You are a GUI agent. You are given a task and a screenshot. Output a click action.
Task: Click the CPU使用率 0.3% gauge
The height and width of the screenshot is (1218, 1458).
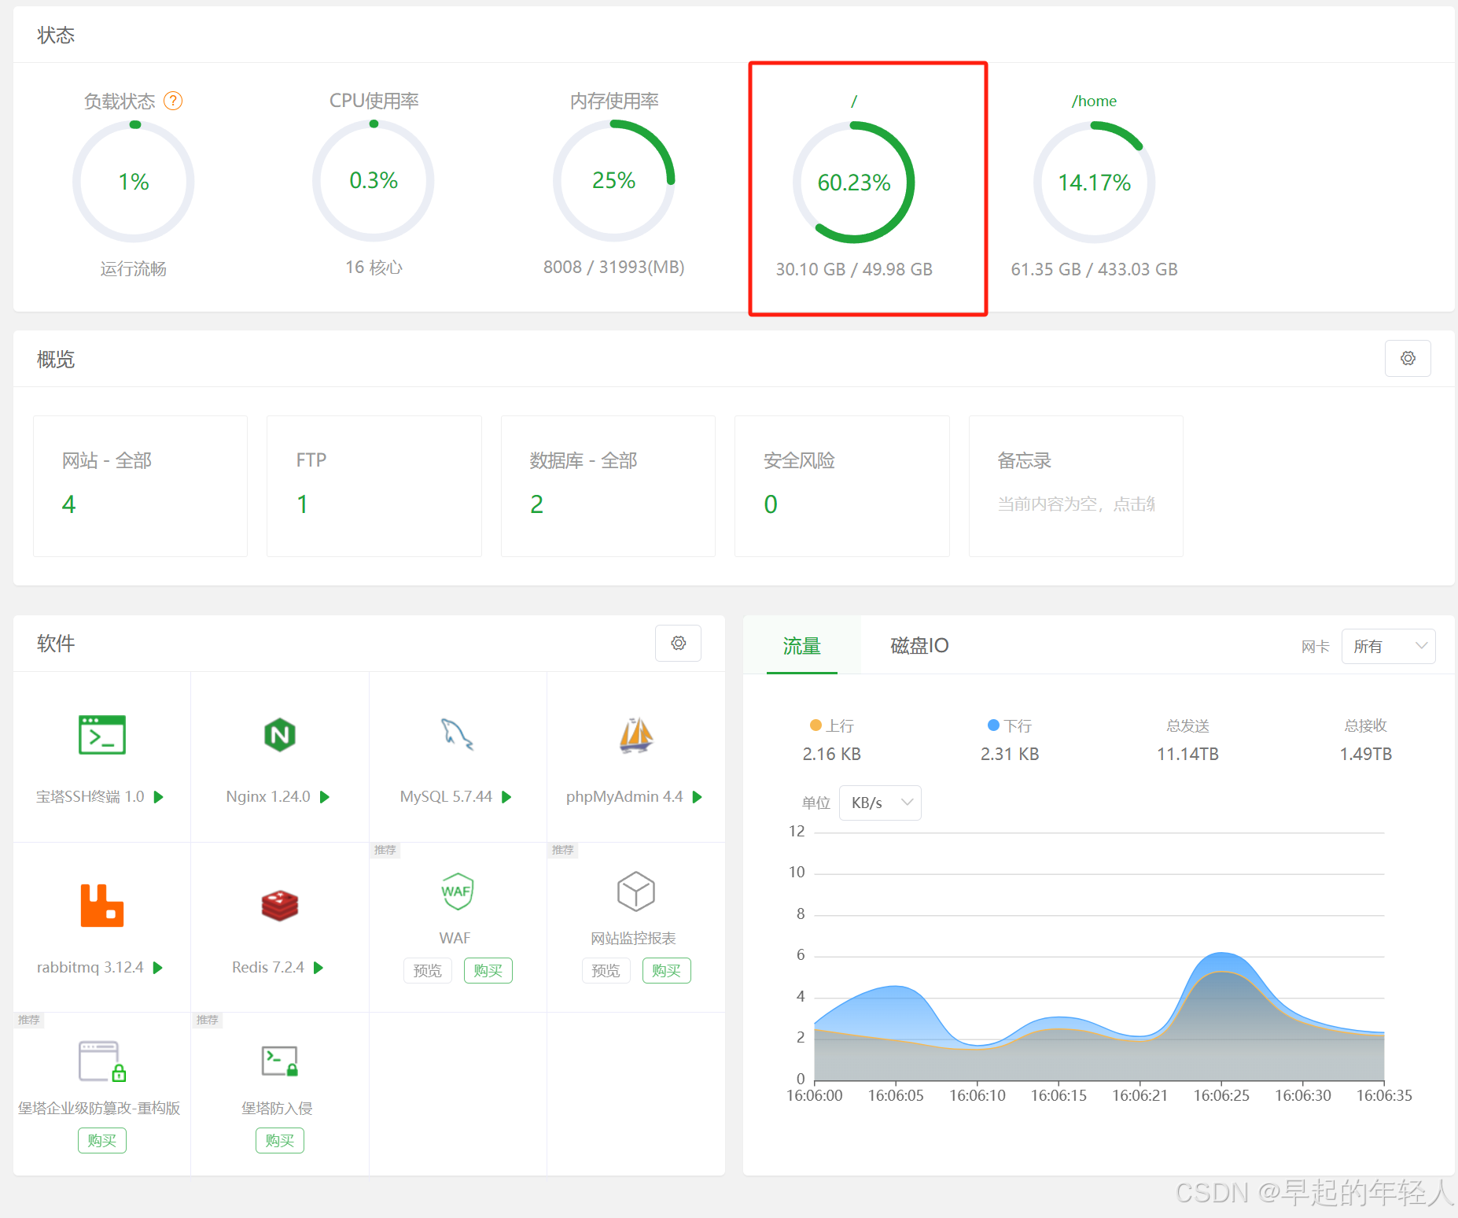[x=374, y=180]
